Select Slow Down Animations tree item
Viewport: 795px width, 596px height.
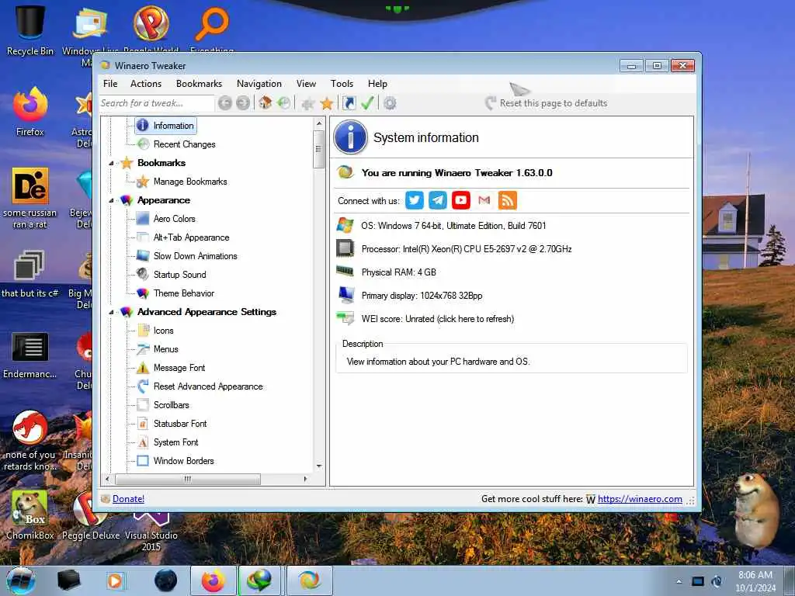(x=195, y=256)
